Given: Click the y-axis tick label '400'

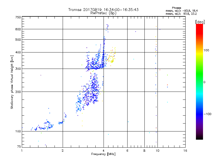Looking at the screenshot, I should (18, 52).
